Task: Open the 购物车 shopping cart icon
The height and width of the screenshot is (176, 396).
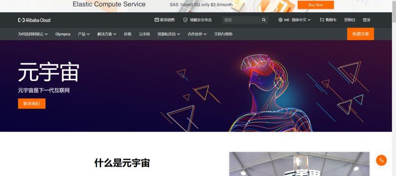Action: coord(322,20)
